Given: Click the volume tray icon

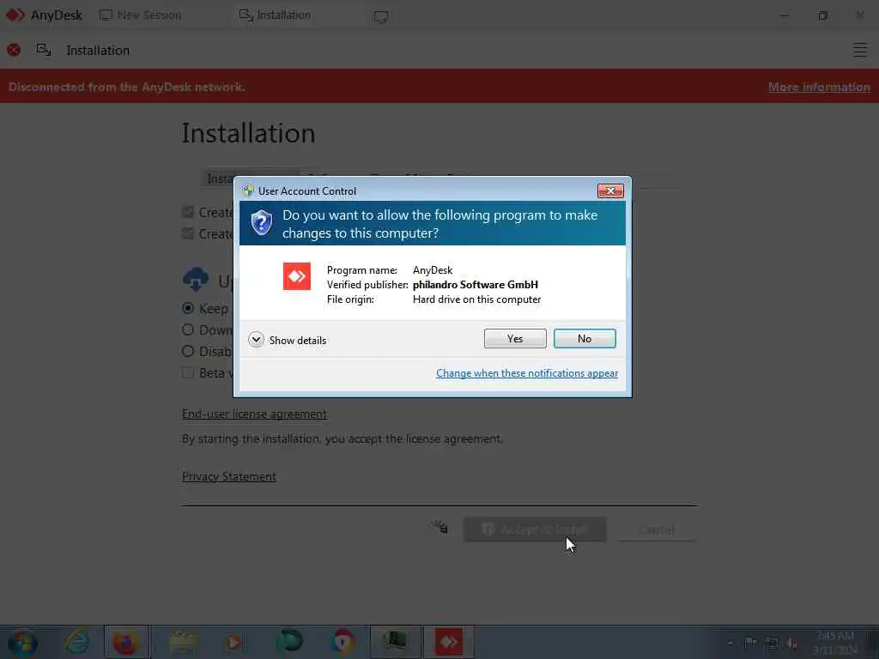Looking at the screenshot, I should click(x=791, y=644).
